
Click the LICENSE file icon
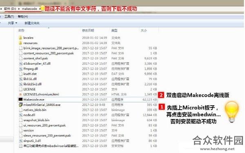click(x=20, y=89)
